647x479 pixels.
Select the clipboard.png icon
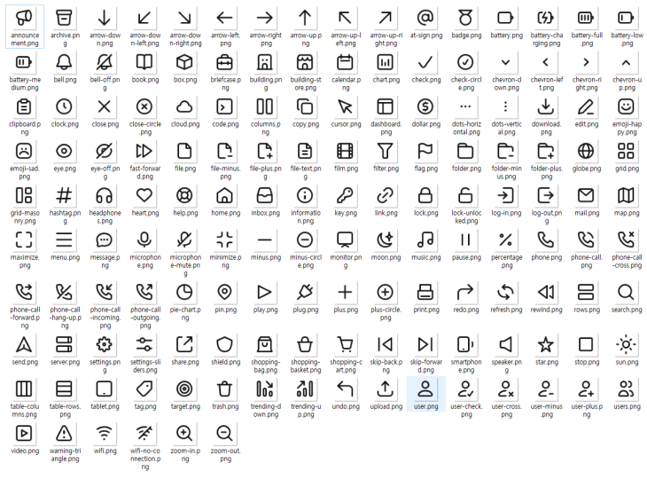tap(24, 106)
